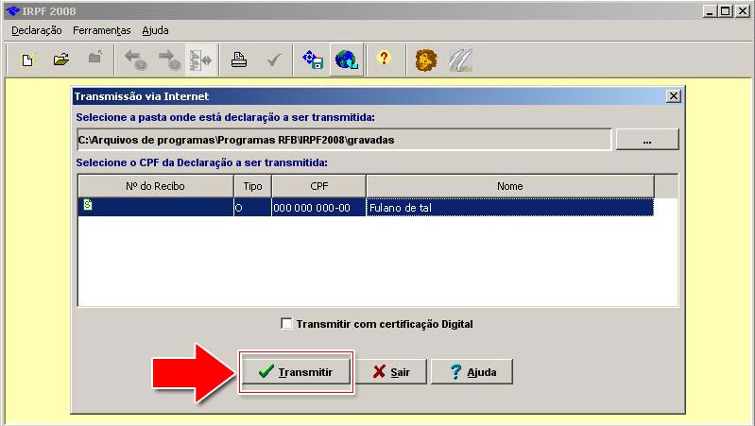Click the yellow question mark help icon

pyautogui.click(x=383, y=60)
